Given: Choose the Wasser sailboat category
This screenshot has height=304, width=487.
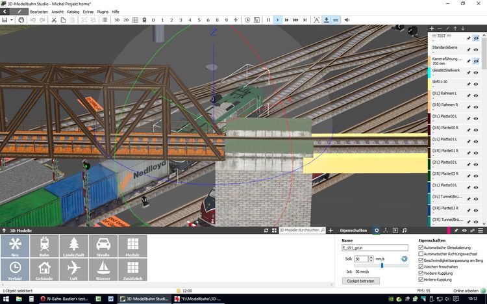Looking at the screenshot, I should coord(103,270).
